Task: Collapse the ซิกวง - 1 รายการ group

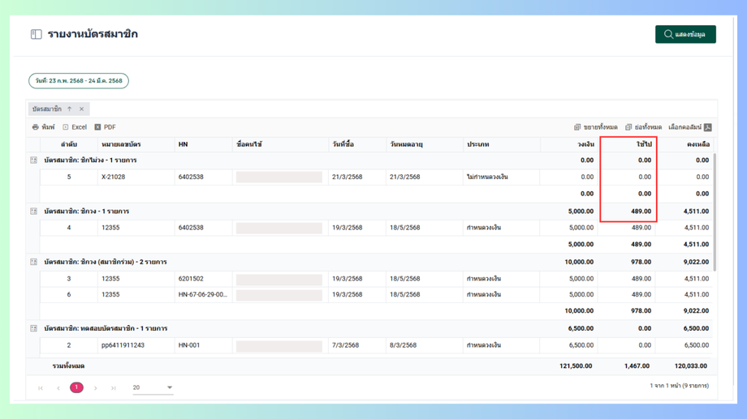Action: click(x=34, y=212)
